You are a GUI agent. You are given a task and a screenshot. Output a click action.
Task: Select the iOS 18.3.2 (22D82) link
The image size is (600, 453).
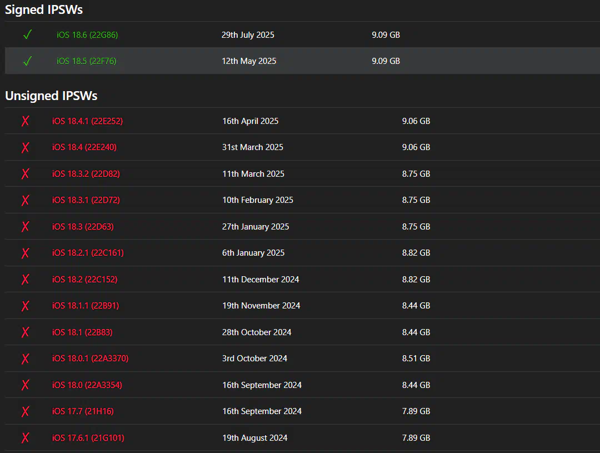click(86, 174)
